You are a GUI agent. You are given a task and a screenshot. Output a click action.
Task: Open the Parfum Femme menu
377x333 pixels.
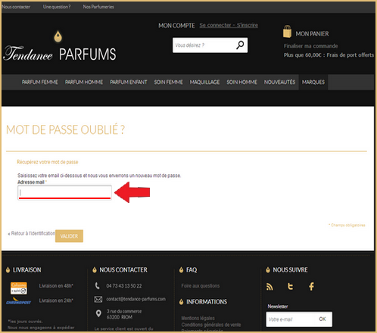click(x=39, y=82)
